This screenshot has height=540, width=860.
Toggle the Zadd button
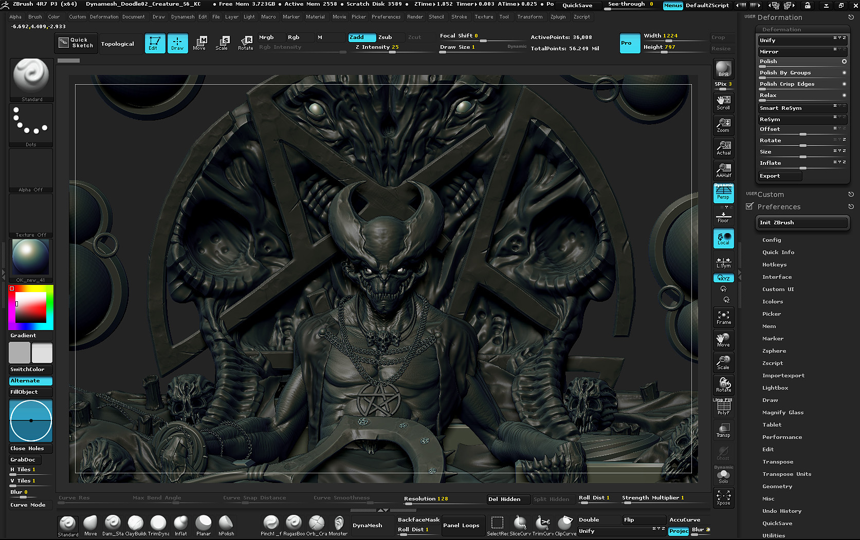362,37
